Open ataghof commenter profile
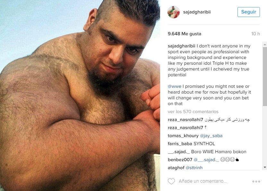 (x=176, y=168)
